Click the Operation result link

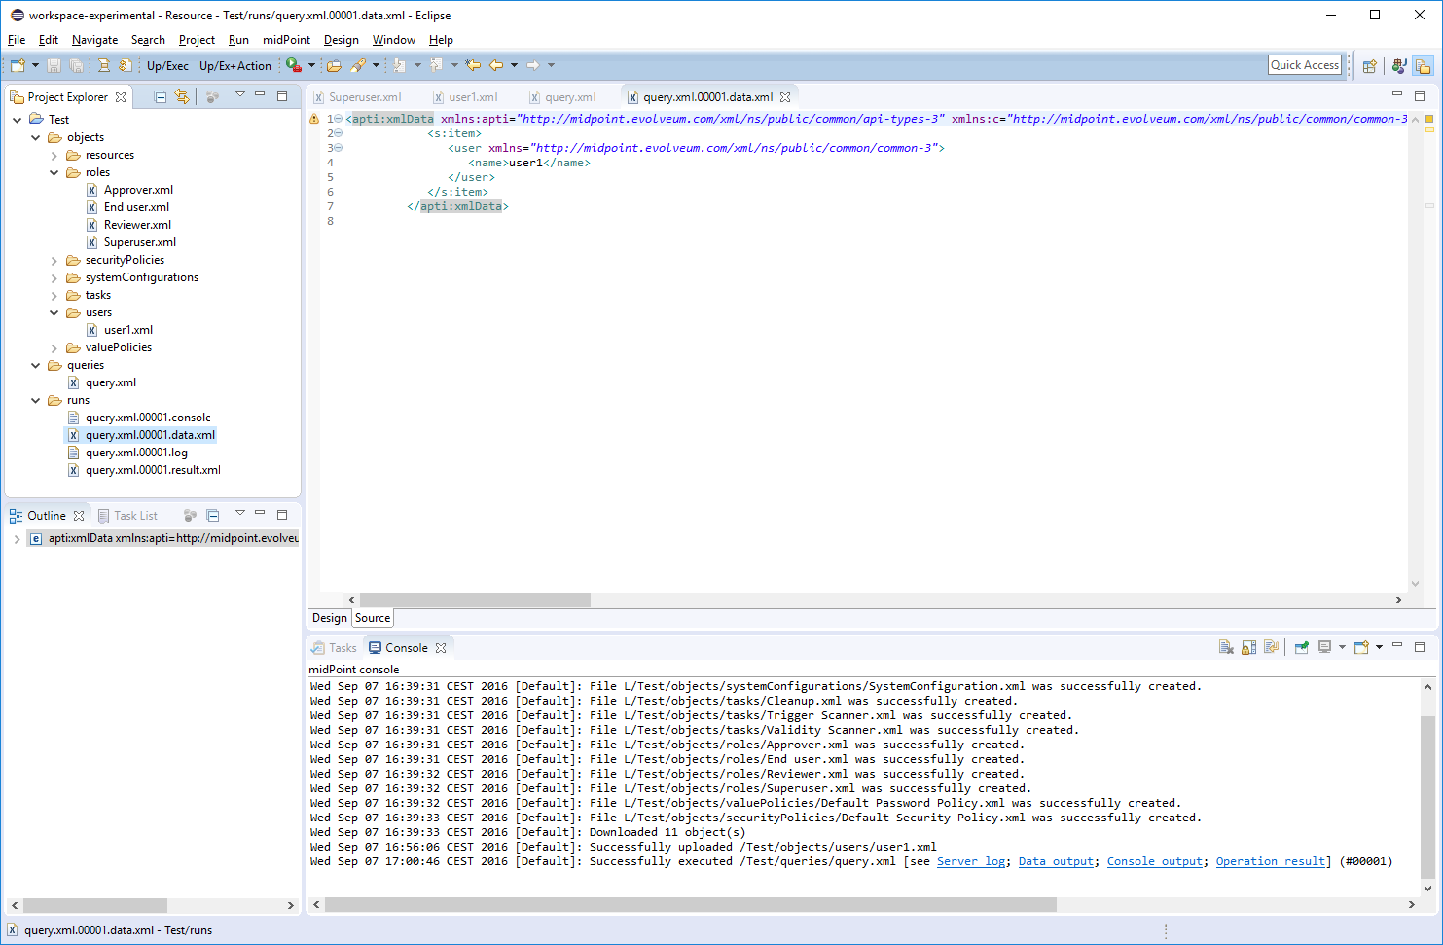tap(1270, 862)
